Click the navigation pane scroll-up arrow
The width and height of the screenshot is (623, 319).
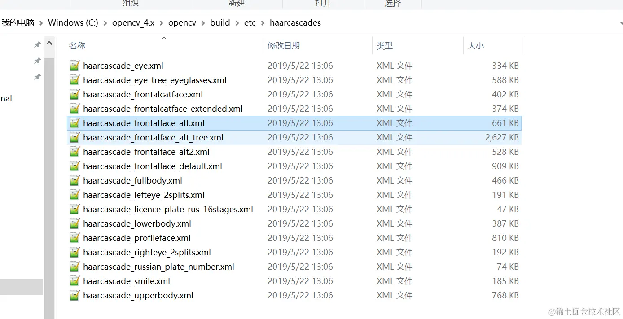click(49, 44)
